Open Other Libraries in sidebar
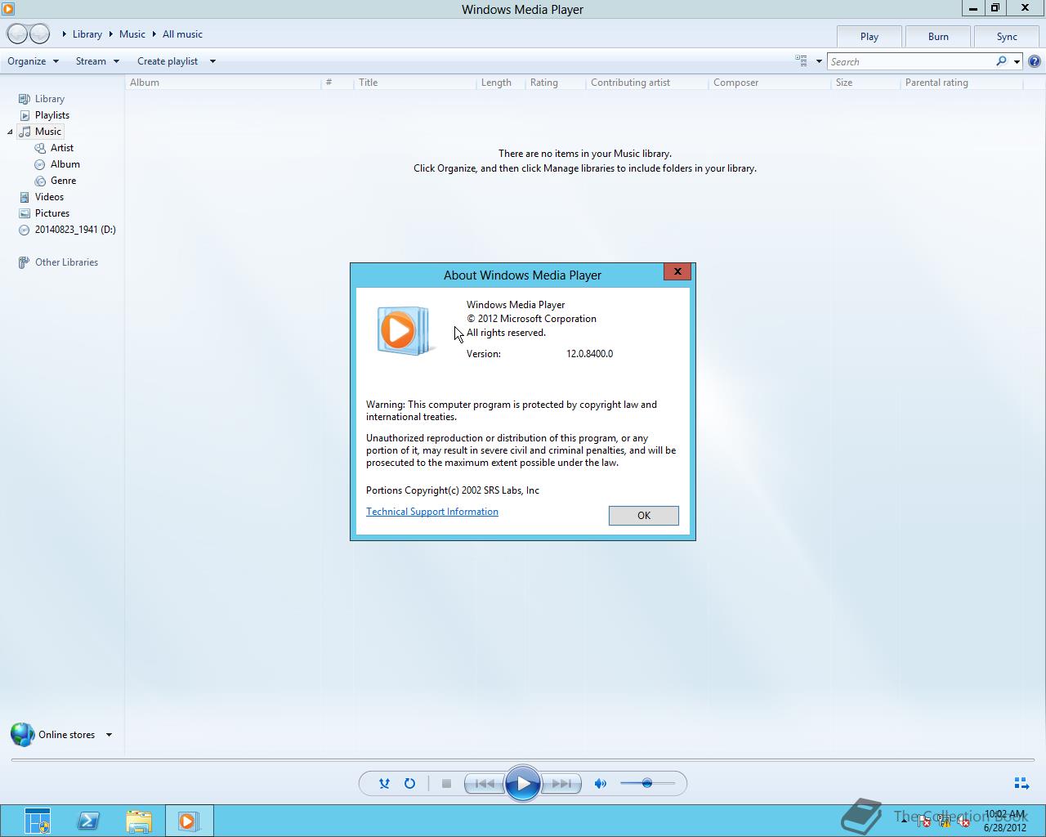 click(65, 262)
